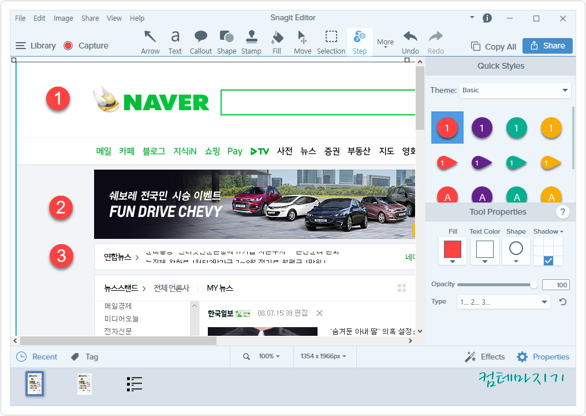Show the list view icon in tray
586x416 pixels.
134,384
